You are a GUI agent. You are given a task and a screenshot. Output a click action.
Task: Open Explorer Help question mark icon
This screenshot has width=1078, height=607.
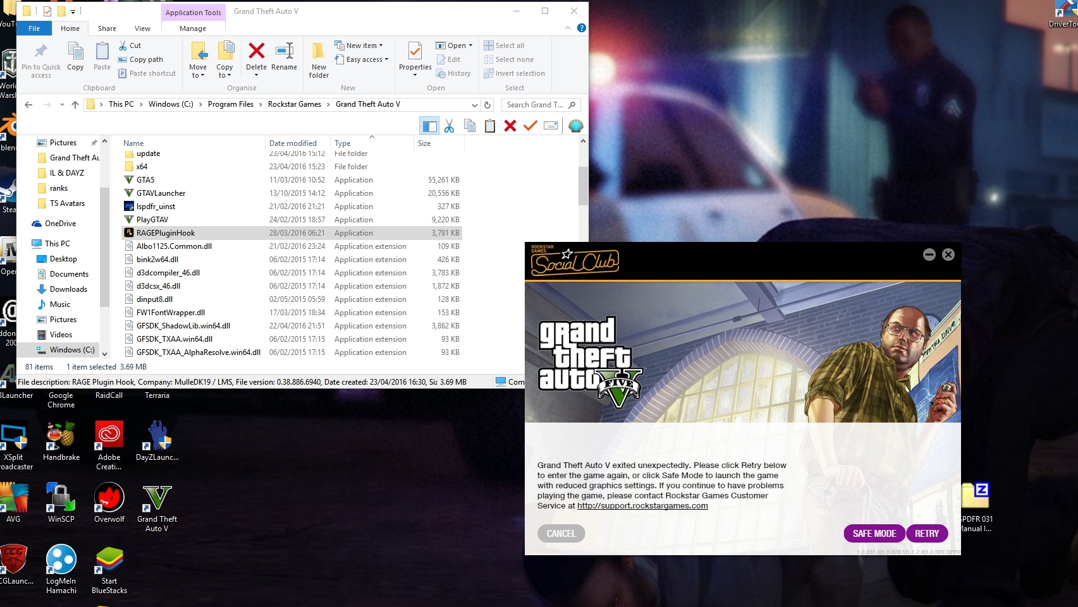pyautogui.click(x=582, y=28)
